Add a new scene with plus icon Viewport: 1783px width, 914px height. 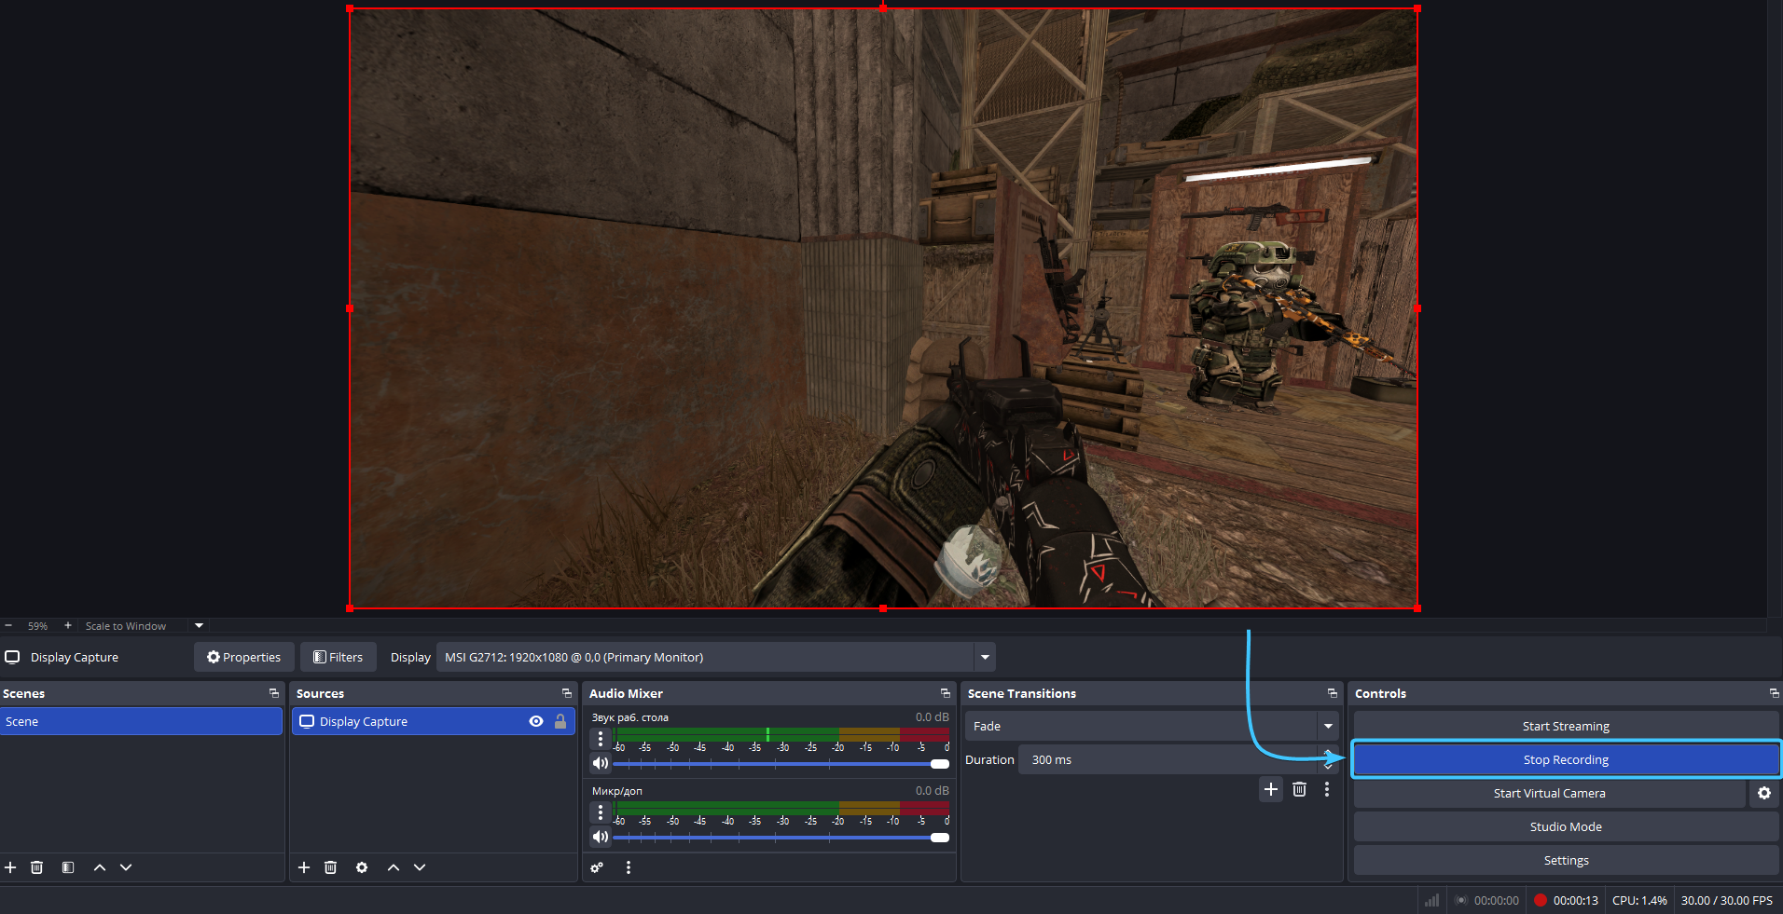[x=10, y=867]
